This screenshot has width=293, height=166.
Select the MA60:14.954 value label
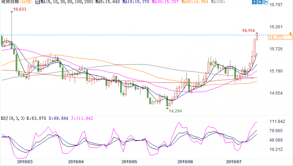point(195,2)
